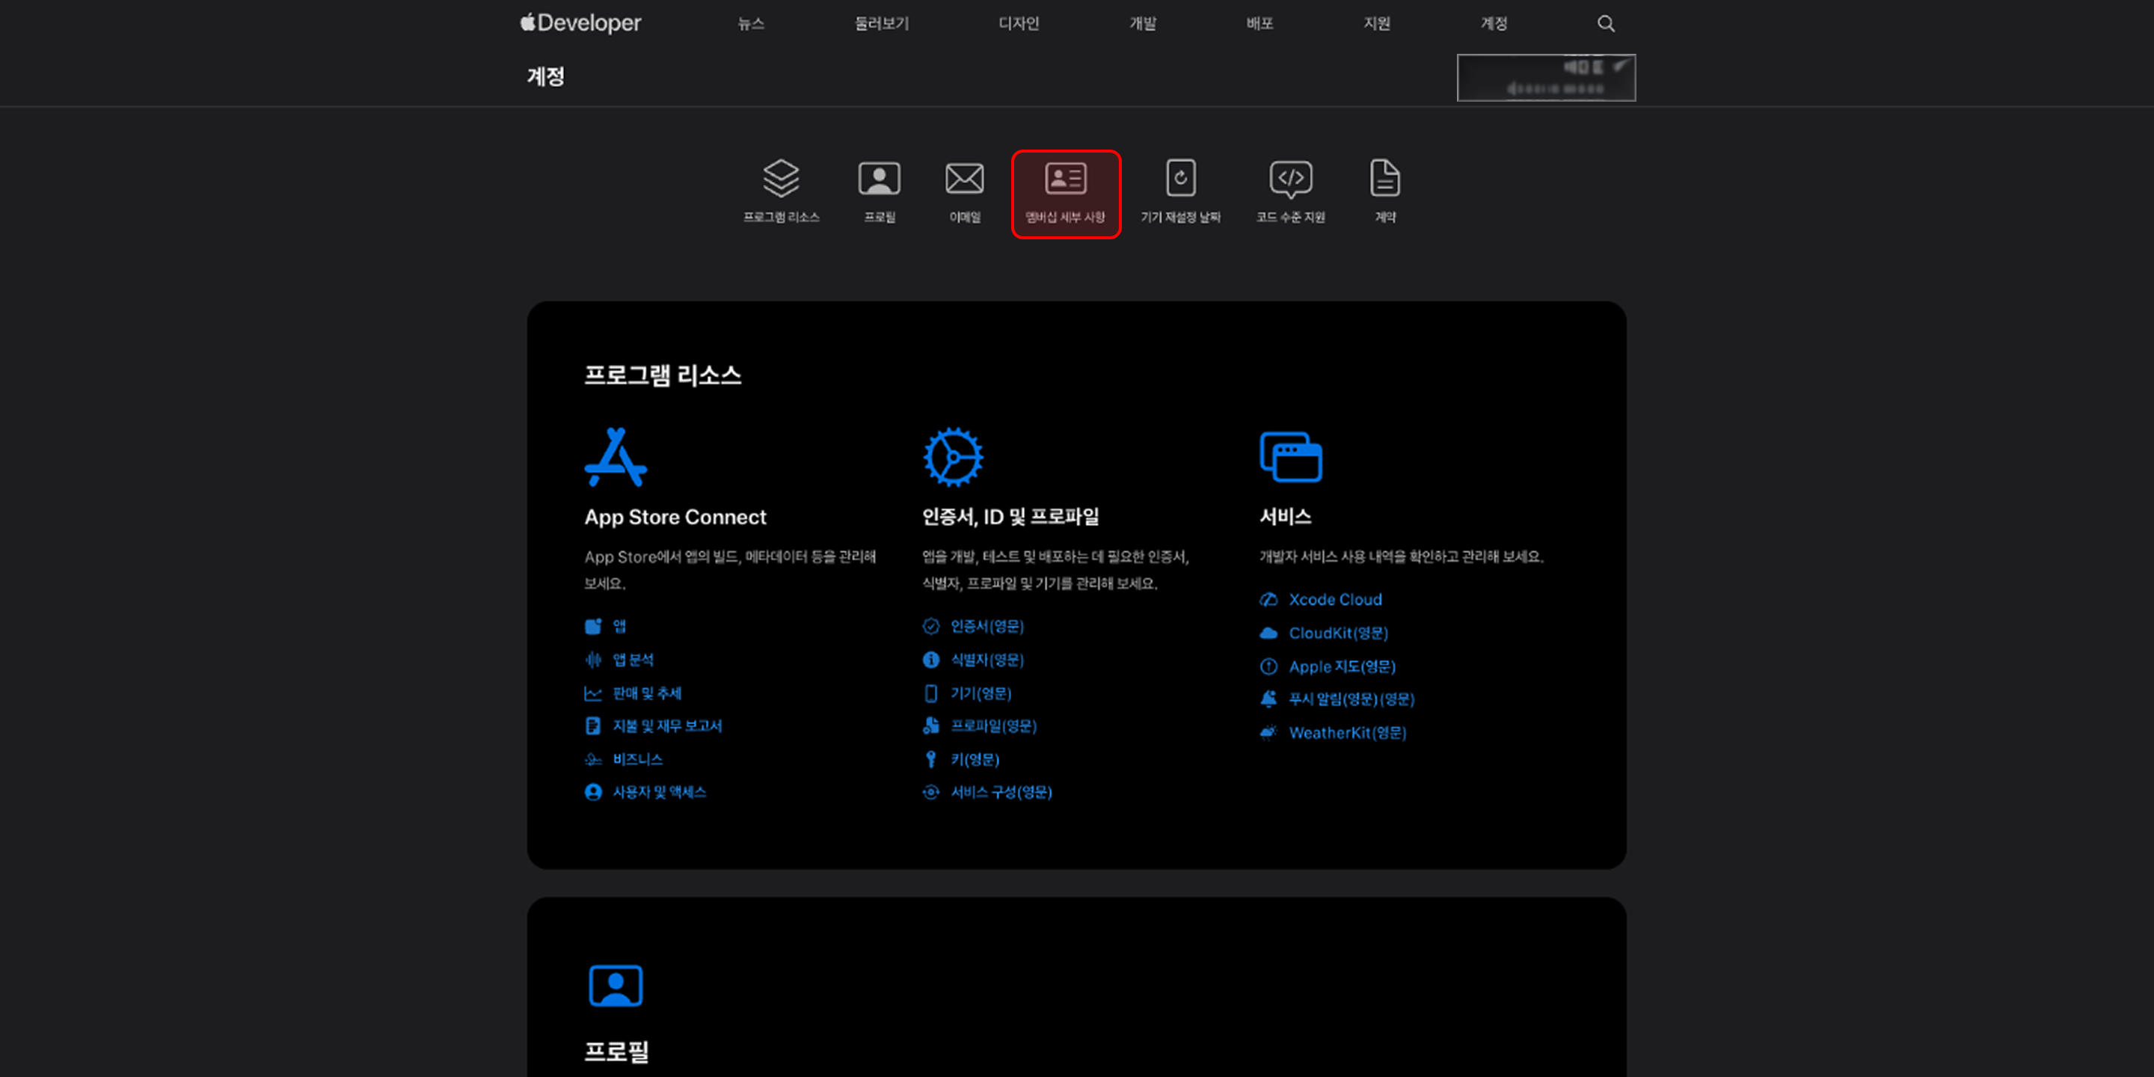2154x1077 pixels.
Task: Open the 뉴스 menu item
Action: (751, 23)
